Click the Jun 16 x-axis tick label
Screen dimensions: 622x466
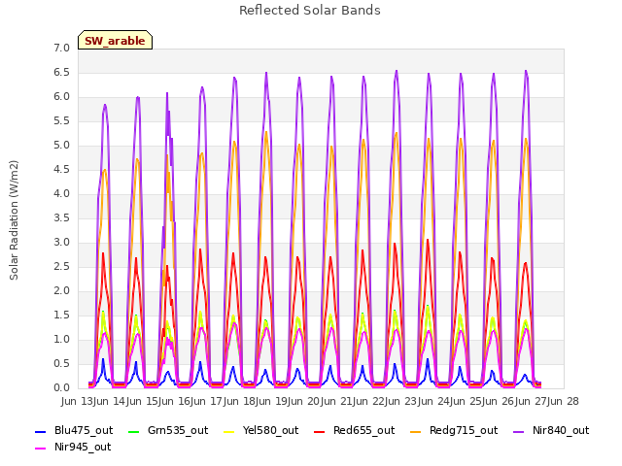point(175,401)
